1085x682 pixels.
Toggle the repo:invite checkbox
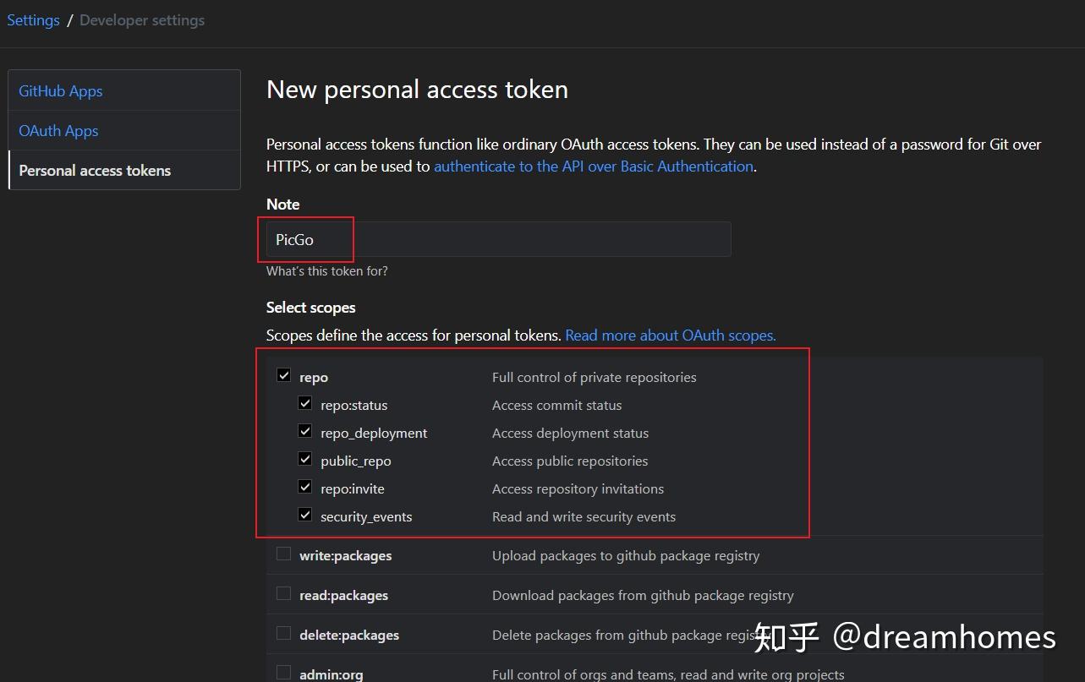304,486
